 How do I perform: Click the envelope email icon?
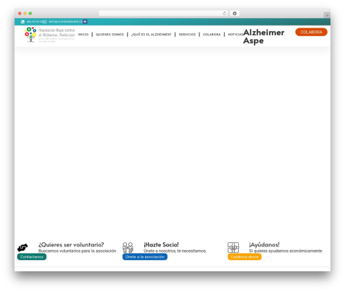45,21
